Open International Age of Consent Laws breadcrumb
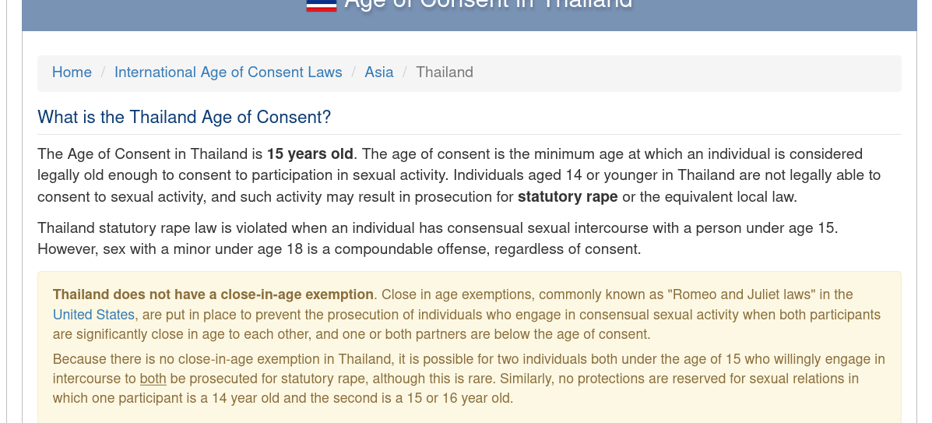The height and width of the screenshot is (423, 932). (x=228, y=72)
